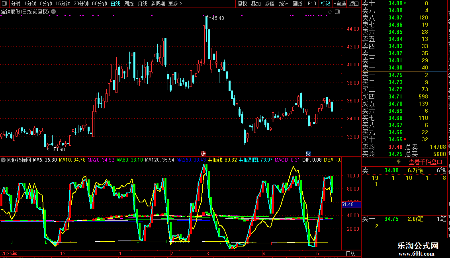Switch to the 分时 chart tab
Image resolution: width=450 pixels, height=258 pixels.
pos(16,4)
